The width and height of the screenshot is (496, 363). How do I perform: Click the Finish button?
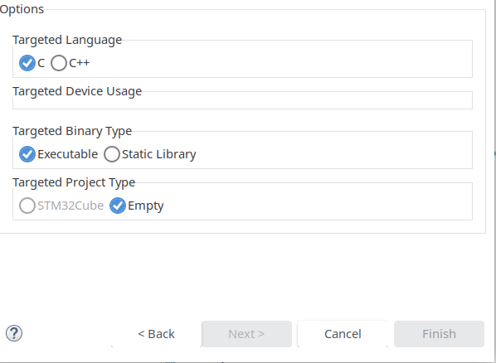point(439,334)
